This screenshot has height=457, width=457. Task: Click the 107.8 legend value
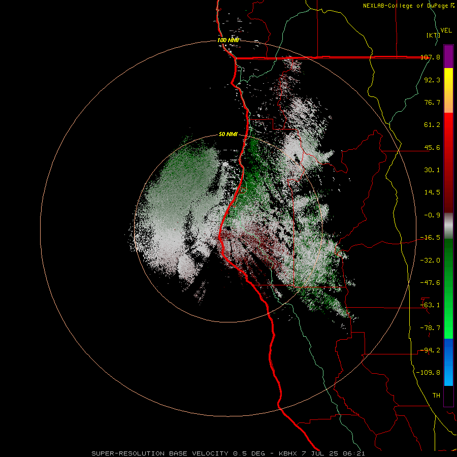430,57
